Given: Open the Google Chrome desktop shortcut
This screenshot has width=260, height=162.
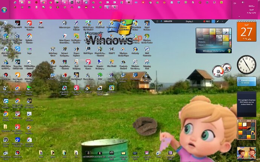Looking at the screenshot, I should point(6,116).
